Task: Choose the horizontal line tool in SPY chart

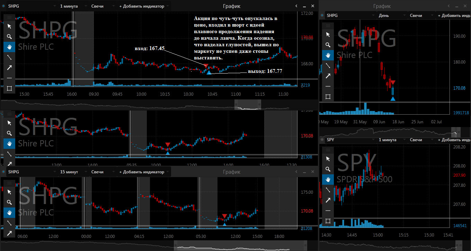Action: tap(328, 211)
